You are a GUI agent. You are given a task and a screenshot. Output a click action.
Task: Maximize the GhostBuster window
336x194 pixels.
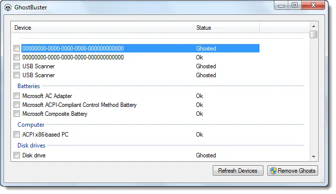pos(295,5)
